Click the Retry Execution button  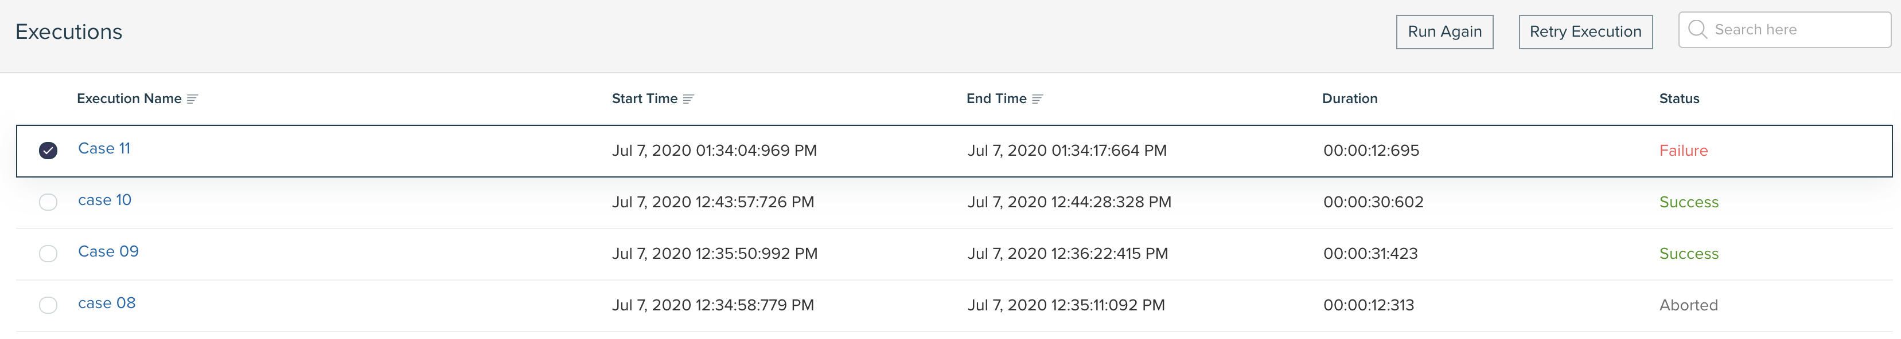click(x=1585, y=31)
